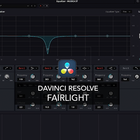
Task: Select H range for Band 2
Action: point(36,85)
